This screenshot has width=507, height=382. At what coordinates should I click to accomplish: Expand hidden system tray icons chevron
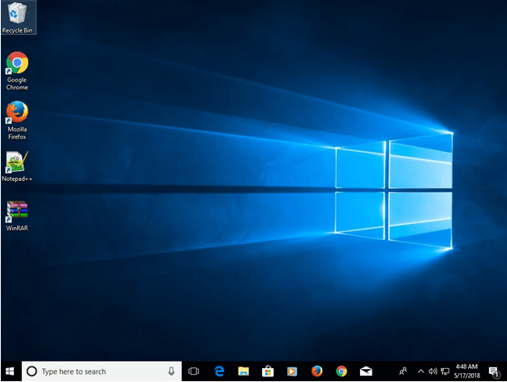coord(420,371)
